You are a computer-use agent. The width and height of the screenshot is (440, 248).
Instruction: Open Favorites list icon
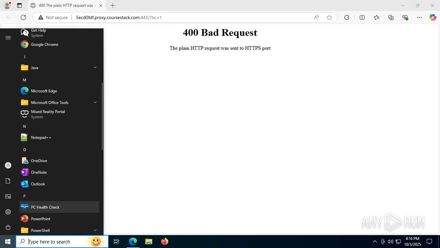point(377,17)
